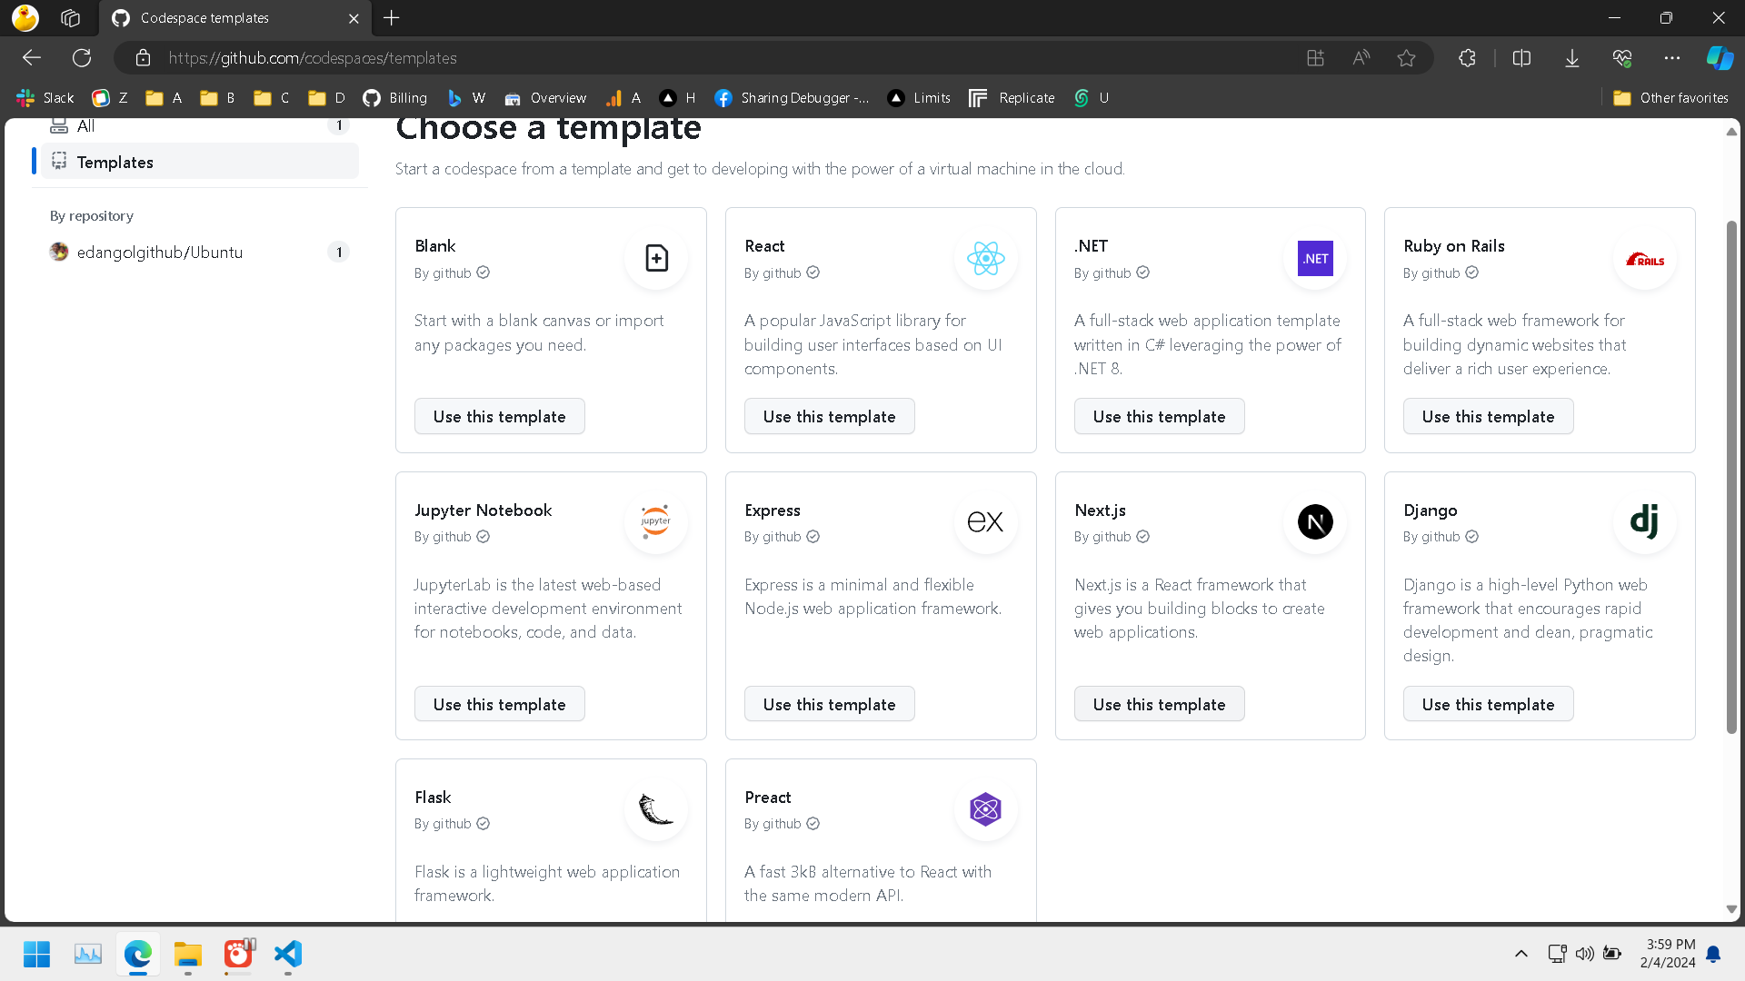Click the Next.js N logo
Screen dimensions: 1745x981
(1315, 522)
